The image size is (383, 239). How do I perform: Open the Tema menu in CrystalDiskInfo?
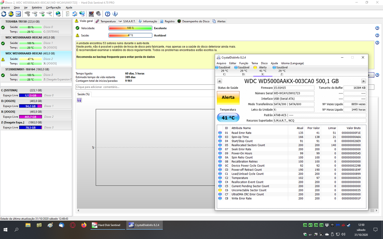click(255, 63)
